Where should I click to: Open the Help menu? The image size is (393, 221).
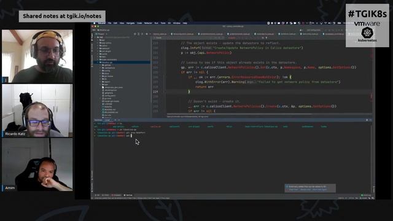[185, 23]
